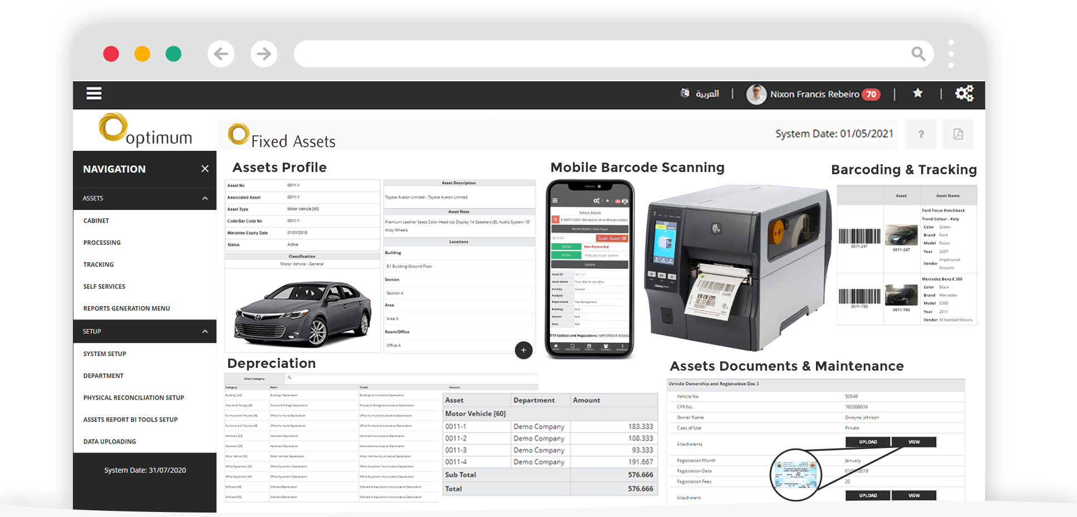Tap the Update button on the mobile app
The height and width of the screenshot is (517, 1077).
click(589, 264)
